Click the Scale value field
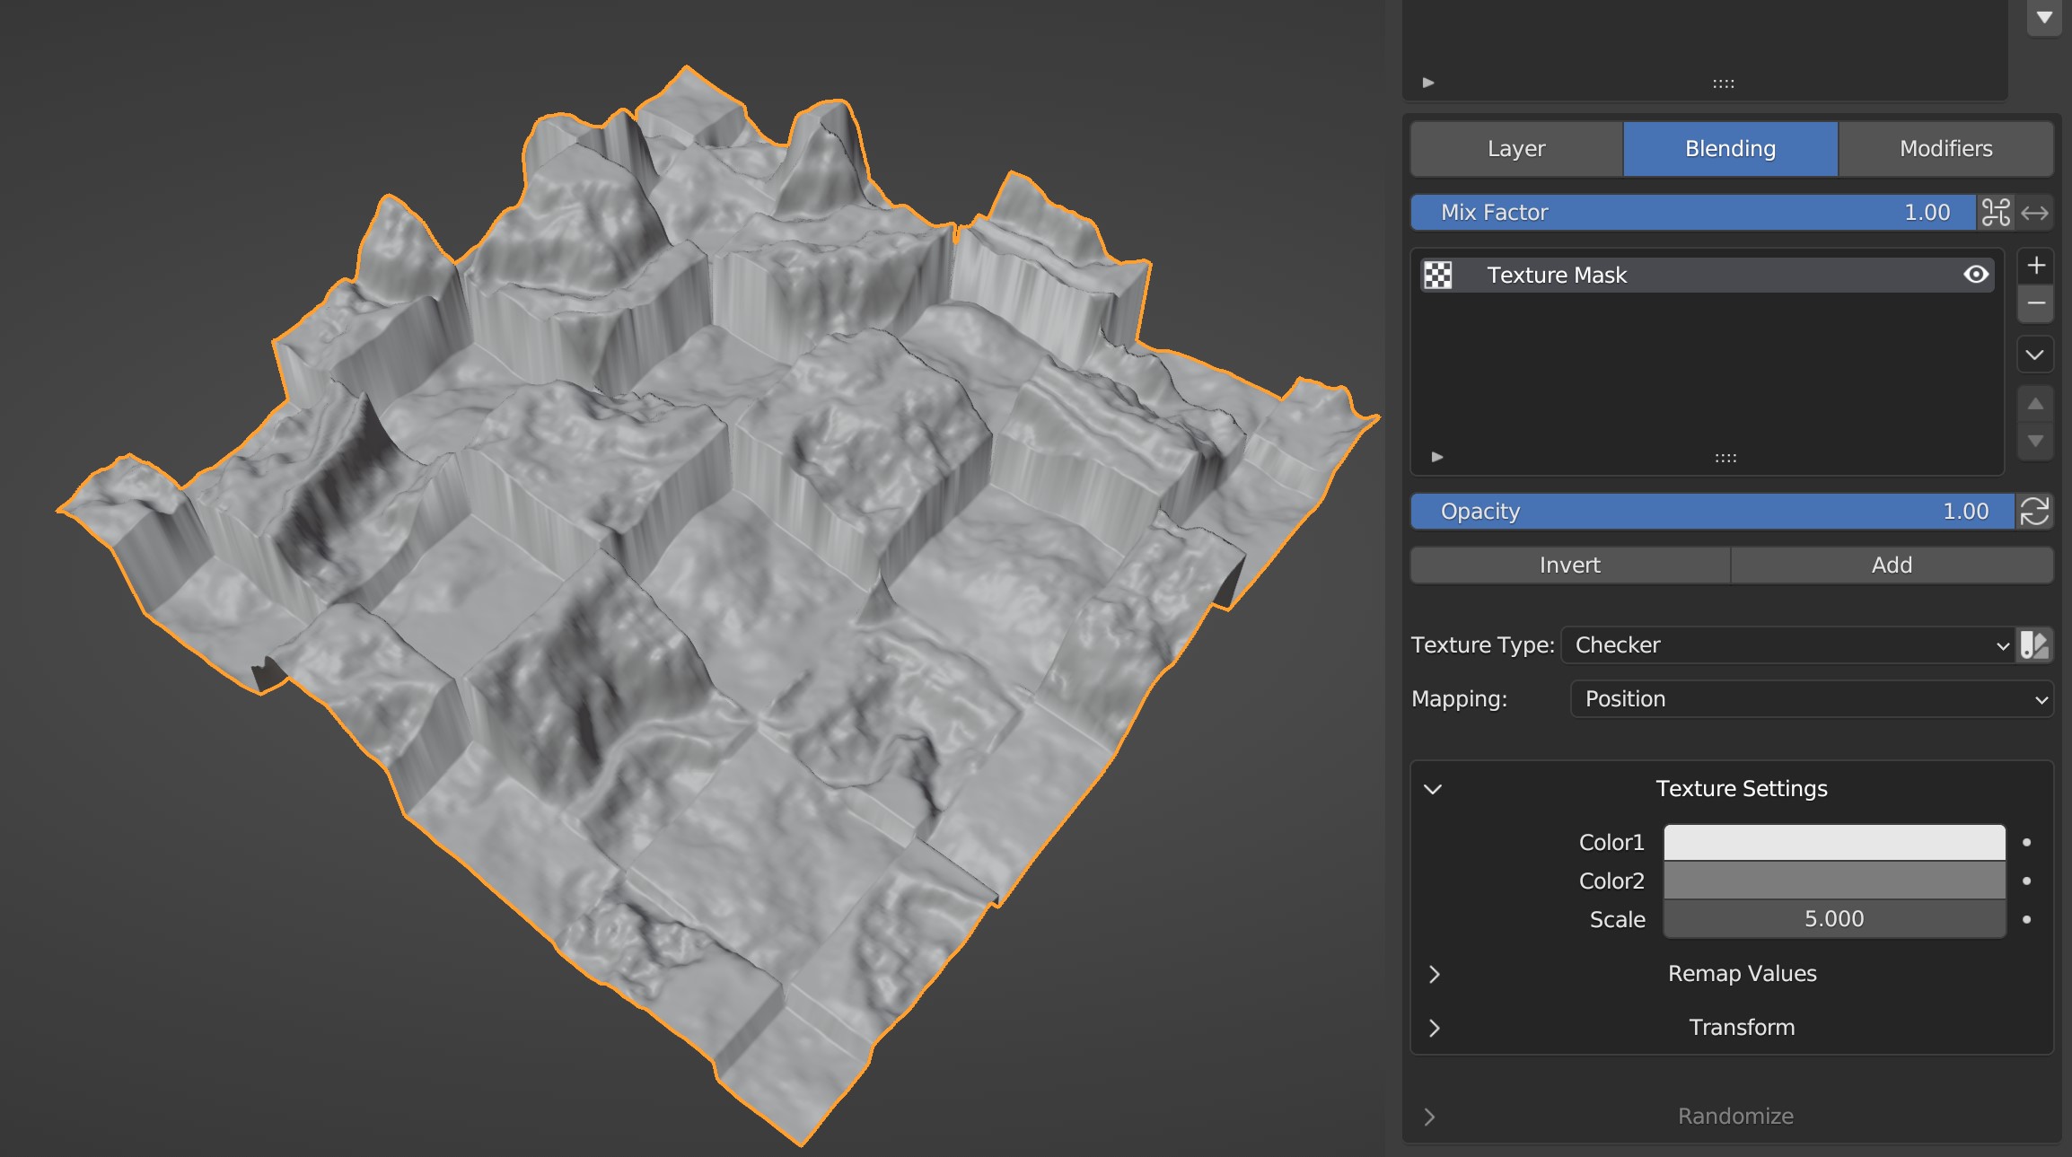Image resolution: width=2072 pixels, height=1157 pixels. point(1833,919)
